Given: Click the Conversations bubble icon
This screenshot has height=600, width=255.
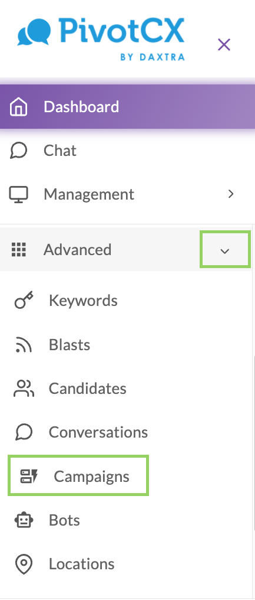Looking at the screenshot, I should click(24, 432).
